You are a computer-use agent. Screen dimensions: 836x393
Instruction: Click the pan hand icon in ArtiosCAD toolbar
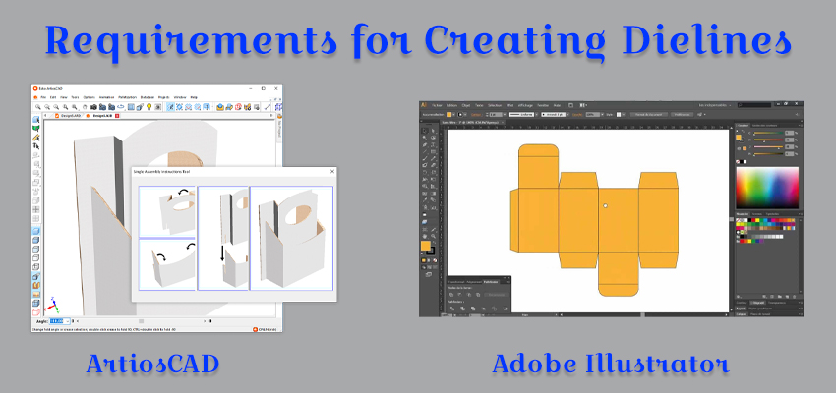[x=85, y=107]
